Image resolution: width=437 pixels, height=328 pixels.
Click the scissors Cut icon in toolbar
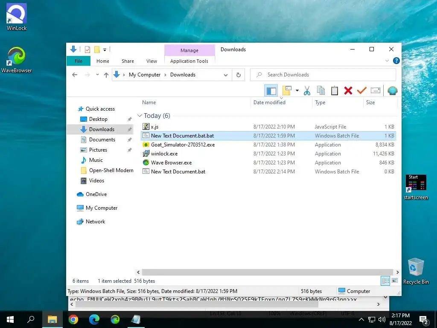307,91
